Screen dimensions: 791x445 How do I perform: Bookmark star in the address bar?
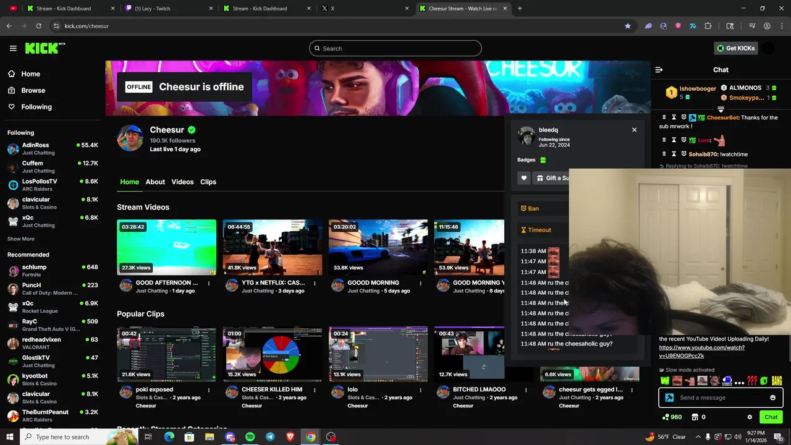click(628, 26)
